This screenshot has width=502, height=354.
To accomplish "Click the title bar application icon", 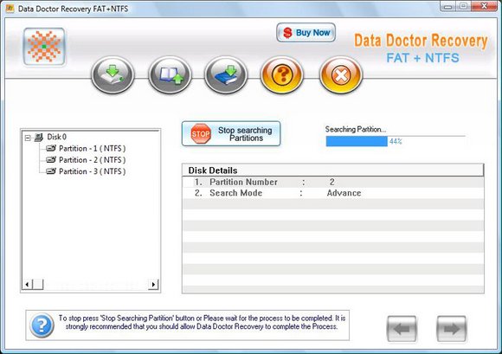I will click(10, 9).
